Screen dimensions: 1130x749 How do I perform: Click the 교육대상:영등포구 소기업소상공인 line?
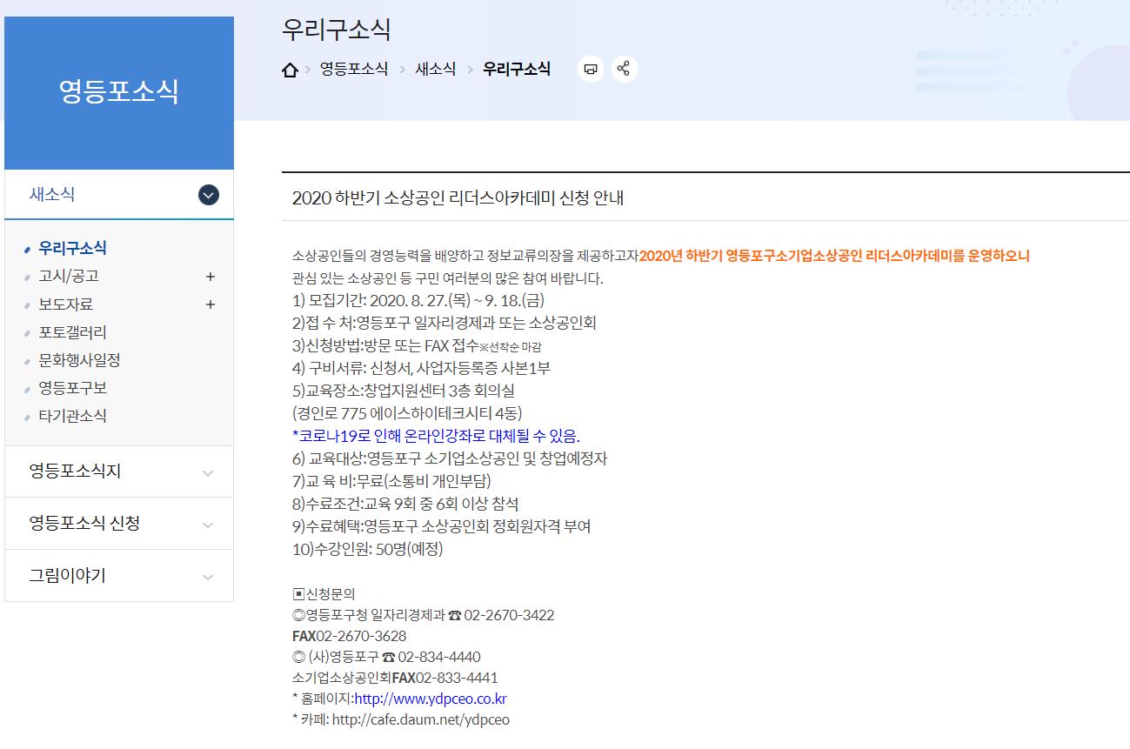coord(450,458)
